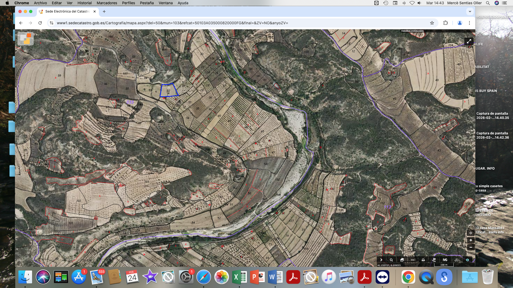513x288 pixels.
Task: Click the grayed 3D buildings icon
Action: coord(456,260)
